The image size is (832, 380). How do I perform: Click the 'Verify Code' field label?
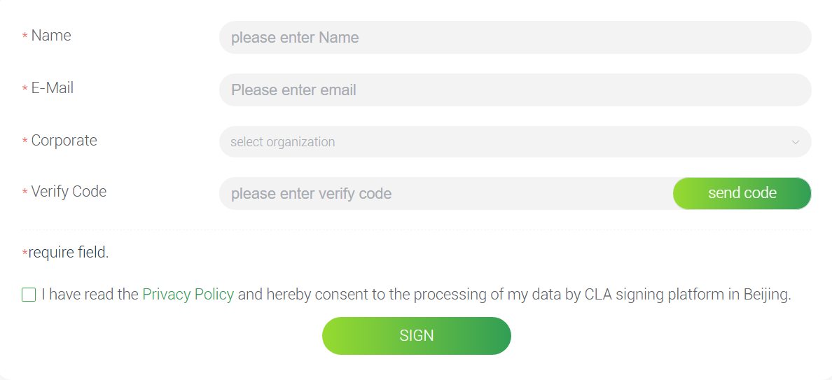[69, 192]
